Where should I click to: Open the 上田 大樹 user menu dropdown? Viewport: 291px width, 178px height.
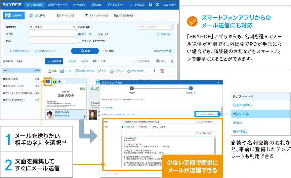click(x=171, y=4)
